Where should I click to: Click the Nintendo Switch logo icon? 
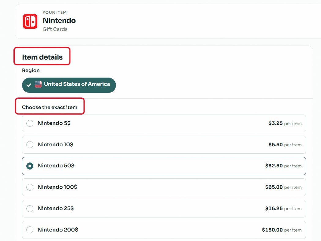[30, 21]
